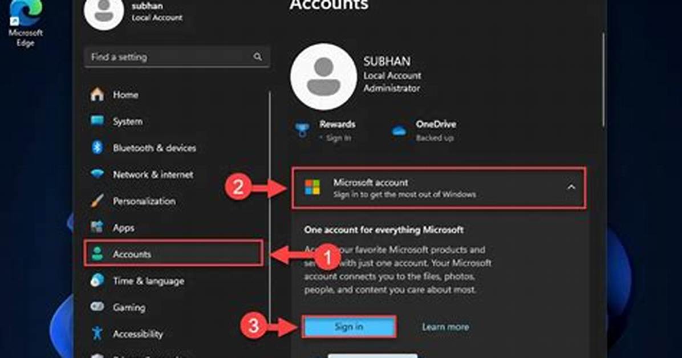Click the blue Sign in button
The image size is (682, 358).
pos(349,327)
